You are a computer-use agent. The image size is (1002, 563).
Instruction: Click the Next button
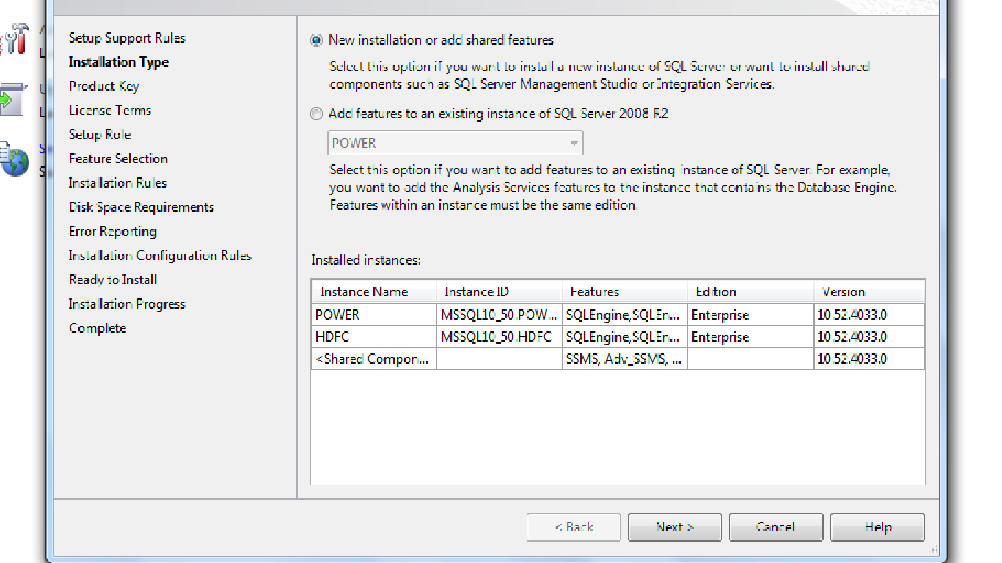point(675,527)
